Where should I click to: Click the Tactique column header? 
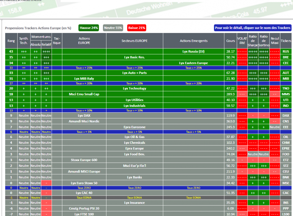[x=57, y=41]
